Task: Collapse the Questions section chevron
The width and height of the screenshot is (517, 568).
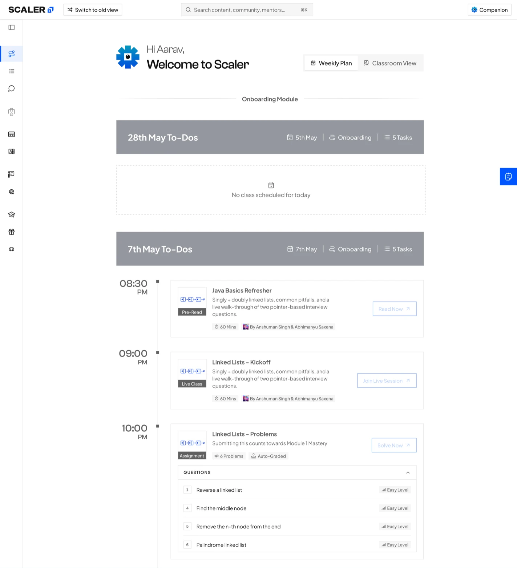Action: pyautogui.click(x=408, y=472)
